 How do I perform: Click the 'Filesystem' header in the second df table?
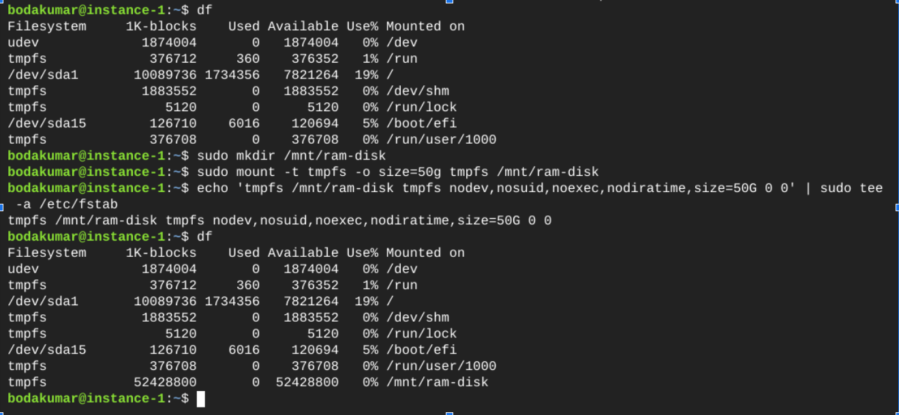[47, 253]
